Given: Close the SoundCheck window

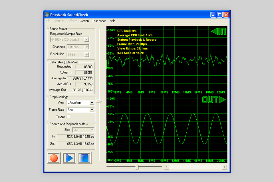Looking at the screenshot, I should [226, 15].
